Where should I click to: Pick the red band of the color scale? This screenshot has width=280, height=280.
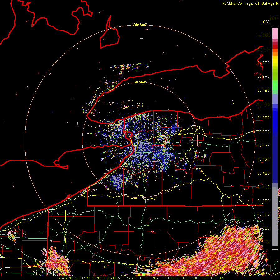point(275,47)
